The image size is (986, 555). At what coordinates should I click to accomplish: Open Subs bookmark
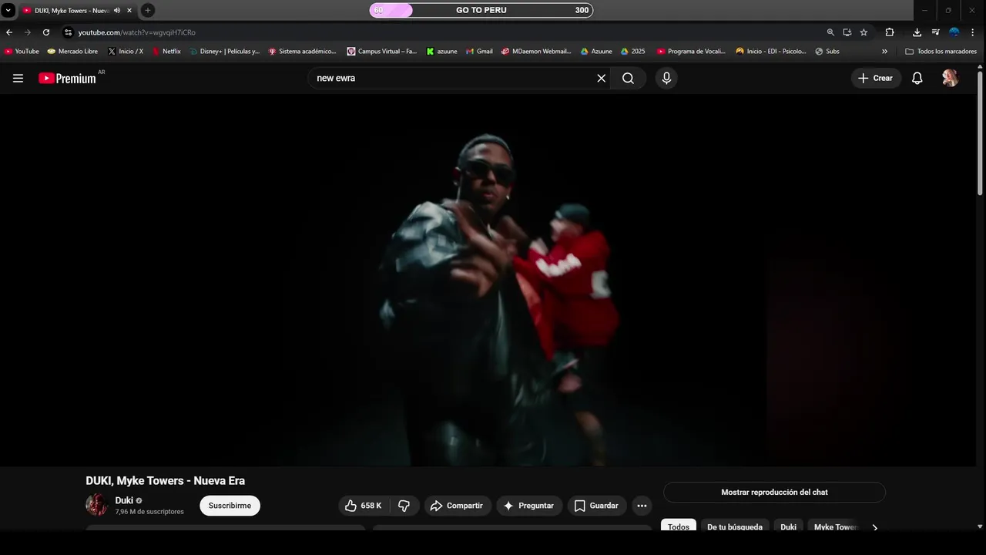pos(827,52)
